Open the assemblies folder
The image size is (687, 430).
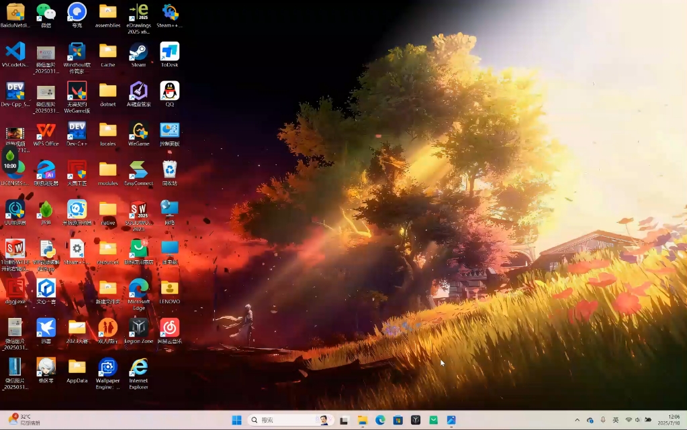point(107,12)
